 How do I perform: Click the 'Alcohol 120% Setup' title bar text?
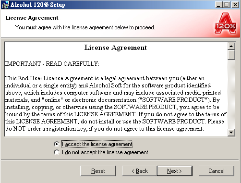(38, 5)
